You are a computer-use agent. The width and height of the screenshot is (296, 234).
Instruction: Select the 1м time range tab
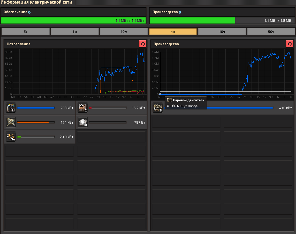pos(74,32)
